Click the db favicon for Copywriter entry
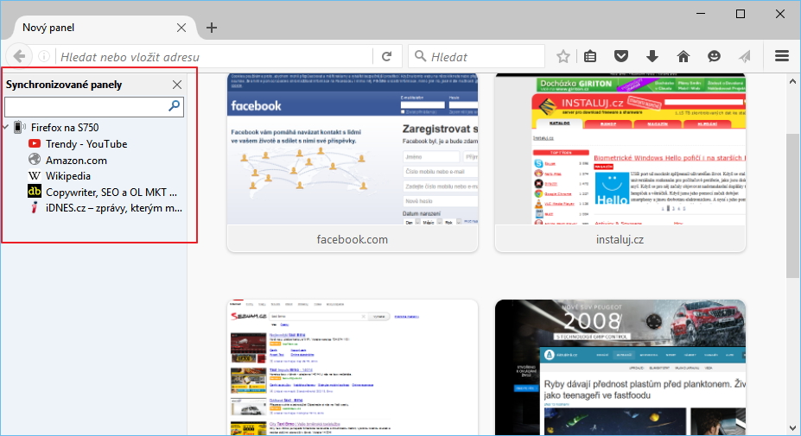The height and width of the screenshot is (436, 801). 35,192
